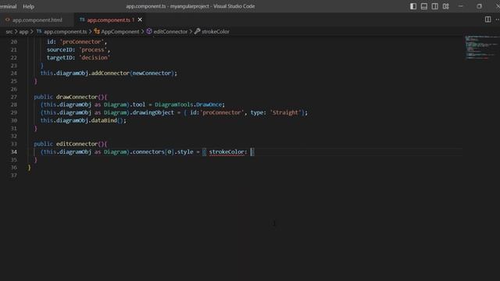Click 'Straight' string on line 29
Screen dimensions: 500x281
pyautogui.click(x=285, y=112)
